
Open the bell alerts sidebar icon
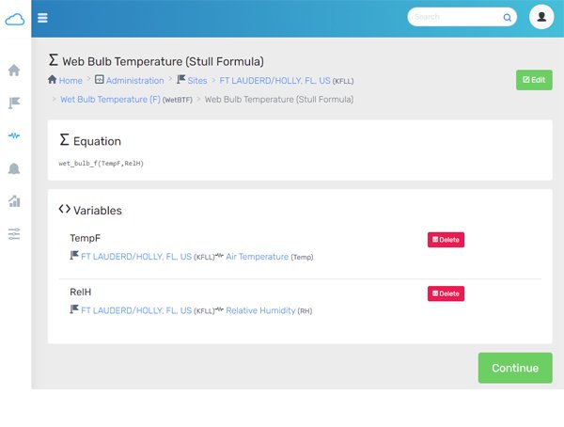(x=14, y=168)
